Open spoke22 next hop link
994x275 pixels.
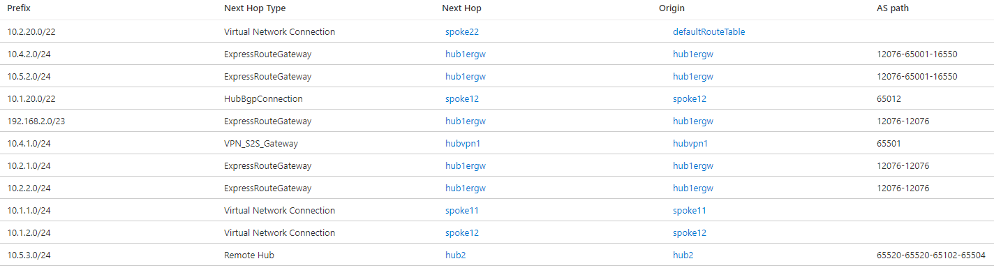click(x=462, y=31)
